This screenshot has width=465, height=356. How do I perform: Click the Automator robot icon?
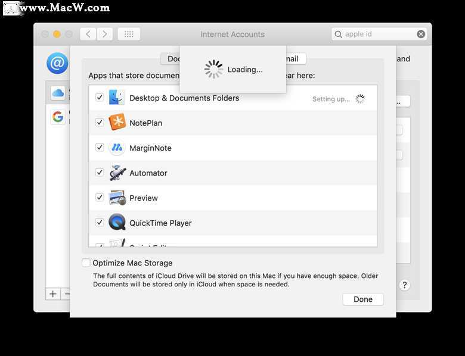[x=117, y=173]
